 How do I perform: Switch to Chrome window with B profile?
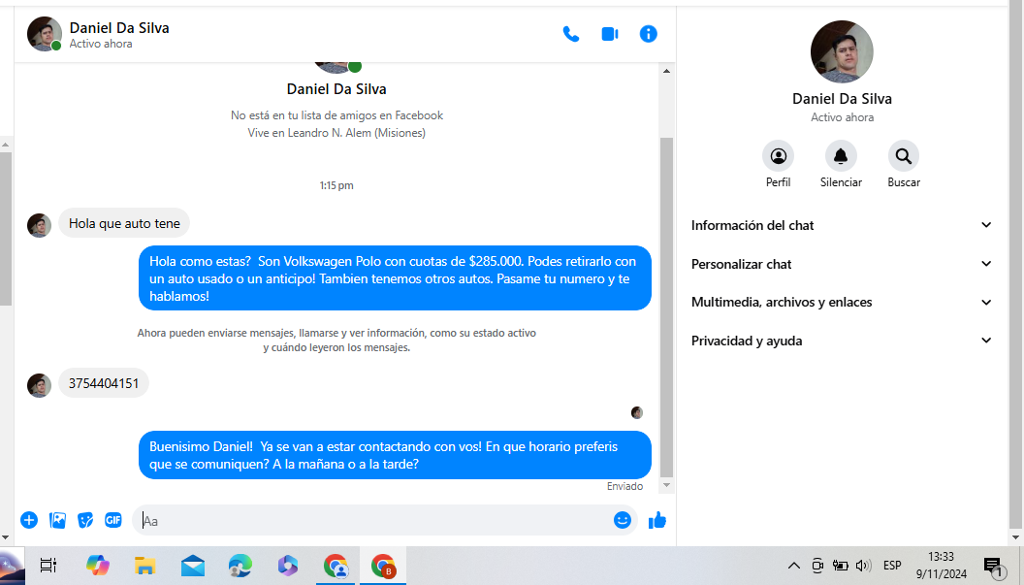click(x=383, y=566)
